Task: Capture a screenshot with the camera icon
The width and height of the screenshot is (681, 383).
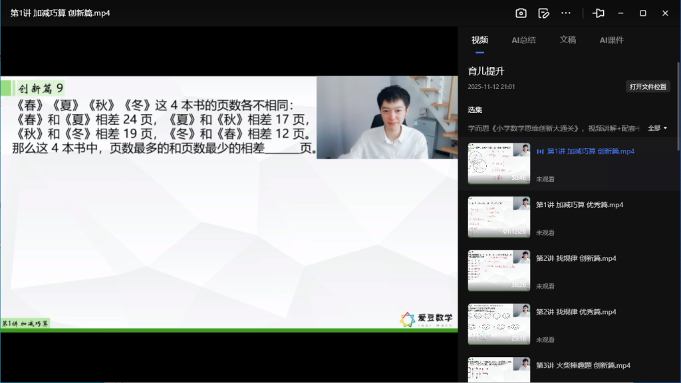Action: [x=521, y=13]
